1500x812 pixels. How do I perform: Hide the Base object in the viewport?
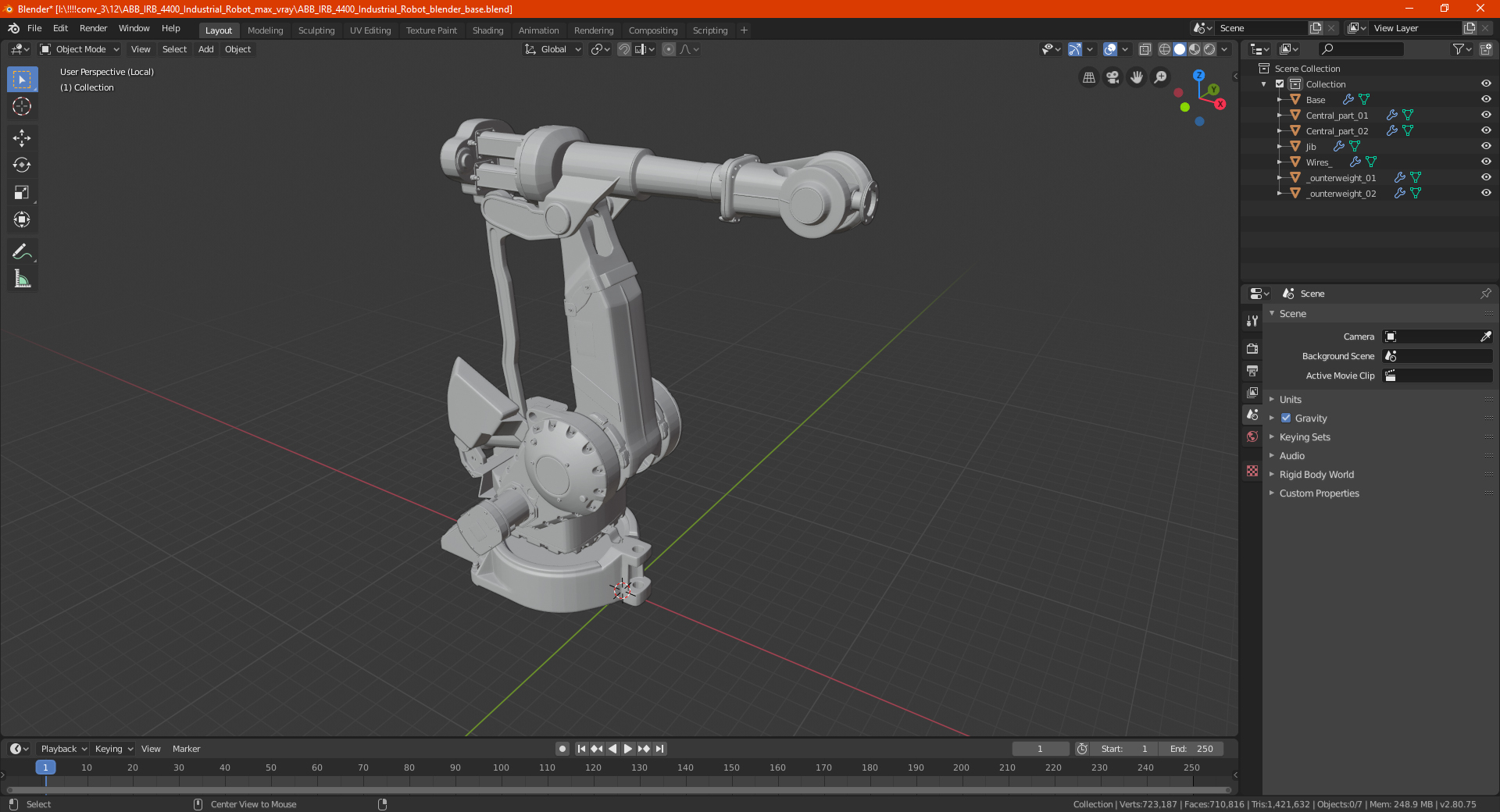click(1486, 99)
